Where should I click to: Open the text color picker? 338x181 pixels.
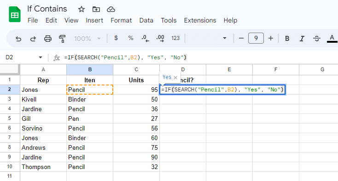click(332, 39)
